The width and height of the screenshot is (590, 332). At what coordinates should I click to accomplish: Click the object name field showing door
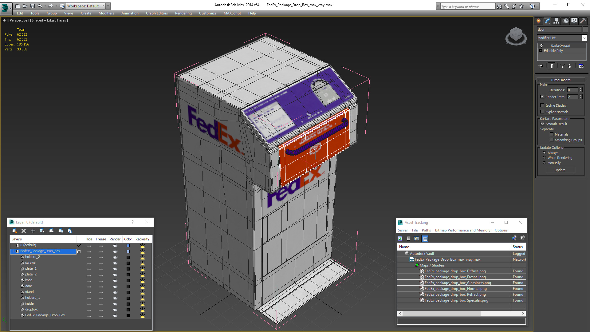click(559, 30)
